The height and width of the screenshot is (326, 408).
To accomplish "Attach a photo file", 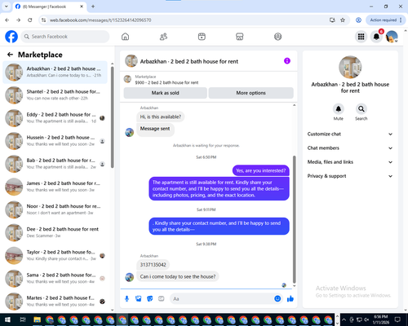I will click(x=139, y=299).
